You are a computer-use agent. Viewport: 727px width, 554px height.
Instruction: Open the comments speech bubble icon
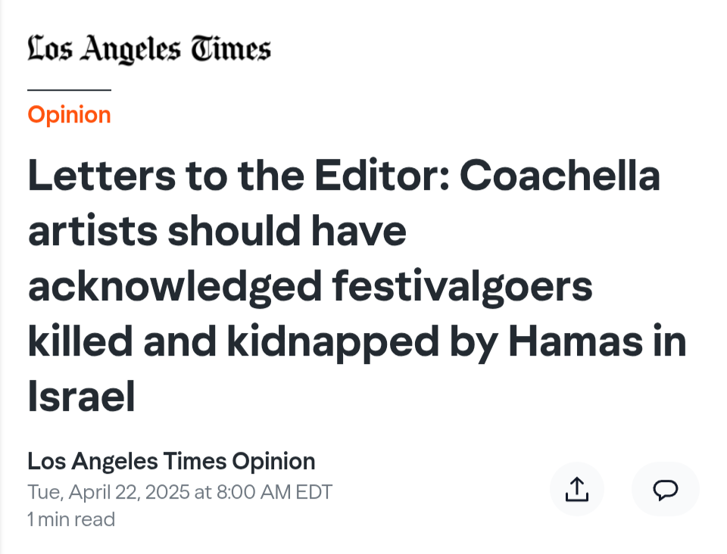click(666, 489)
